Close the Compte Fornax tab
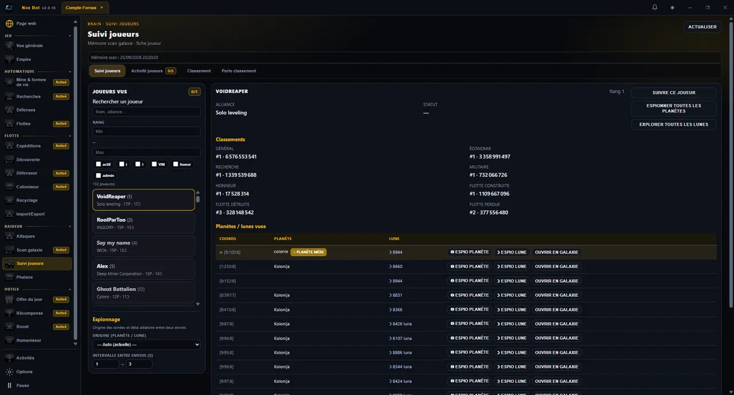The width and height of the screenshot is (734, 395). click(101, 7)
